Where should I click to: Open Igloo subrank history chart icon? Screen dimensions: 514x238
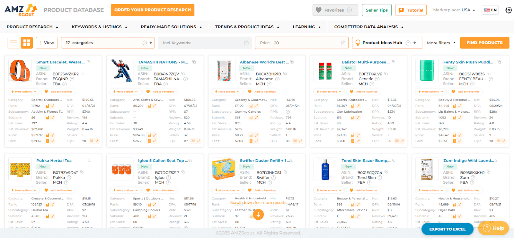149,216
